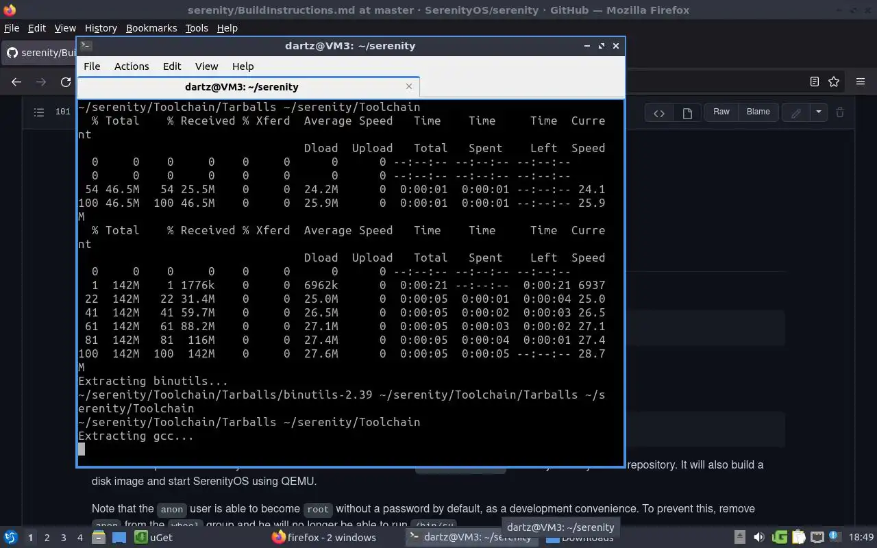Click the terminal icon in the terminal title bar
The image size is (877, 548).
click(x=86, y=46)
